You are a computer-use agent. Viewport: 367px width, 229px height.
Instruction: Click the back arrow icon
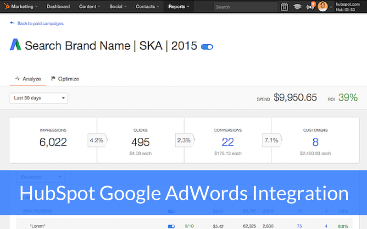coord(12,23)
